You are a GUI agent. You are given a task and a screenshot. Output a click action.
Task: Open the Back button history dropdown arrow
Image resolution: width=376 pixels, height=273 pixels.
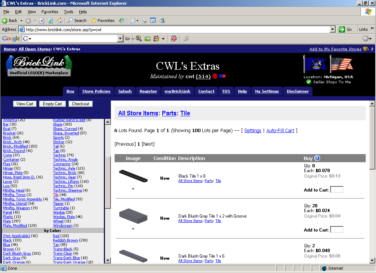point(21,21)
